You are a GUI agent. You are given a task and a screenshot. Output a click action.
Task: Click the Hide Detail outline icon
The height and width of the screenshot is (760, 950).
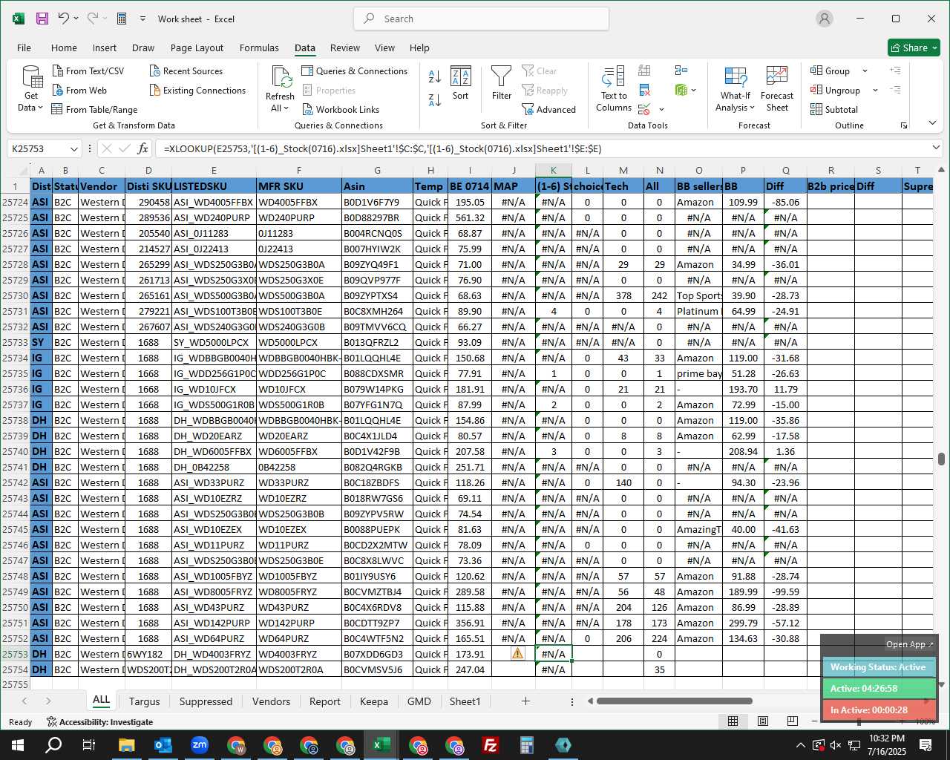pos(896,90)
